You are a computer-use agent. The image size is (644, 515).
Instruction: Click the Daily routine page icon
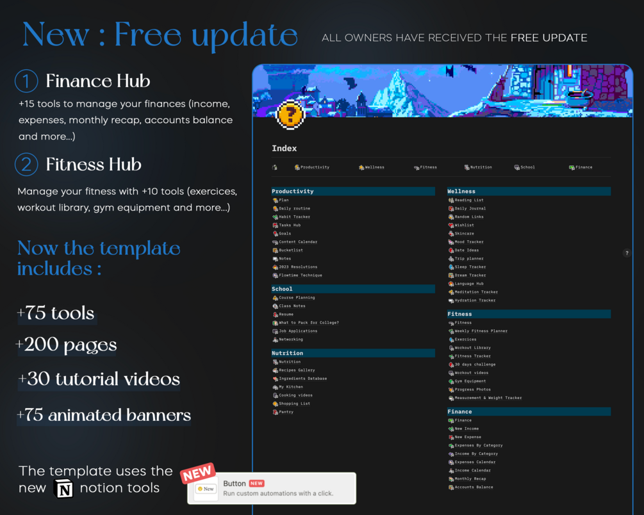pos(275,209)
